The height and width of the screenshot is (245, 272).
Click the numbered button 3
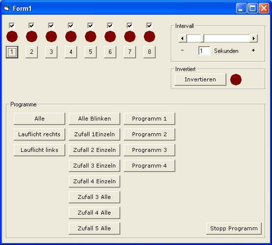(51, 52)
